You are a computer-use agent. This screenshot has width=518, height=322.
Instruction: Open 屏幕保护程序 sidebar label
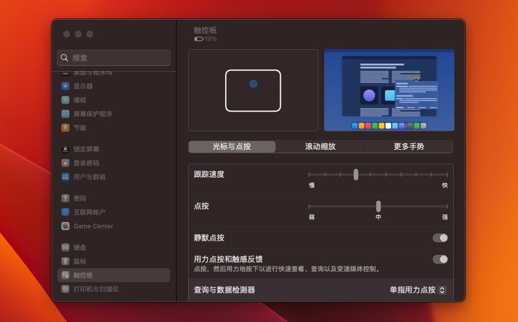[x=93, y=114]
